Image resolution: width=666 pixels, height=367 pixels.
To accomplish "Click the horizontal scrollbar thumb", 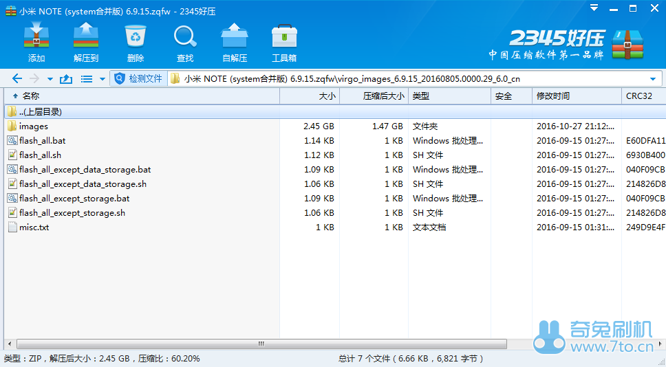I will click(261, 344).
